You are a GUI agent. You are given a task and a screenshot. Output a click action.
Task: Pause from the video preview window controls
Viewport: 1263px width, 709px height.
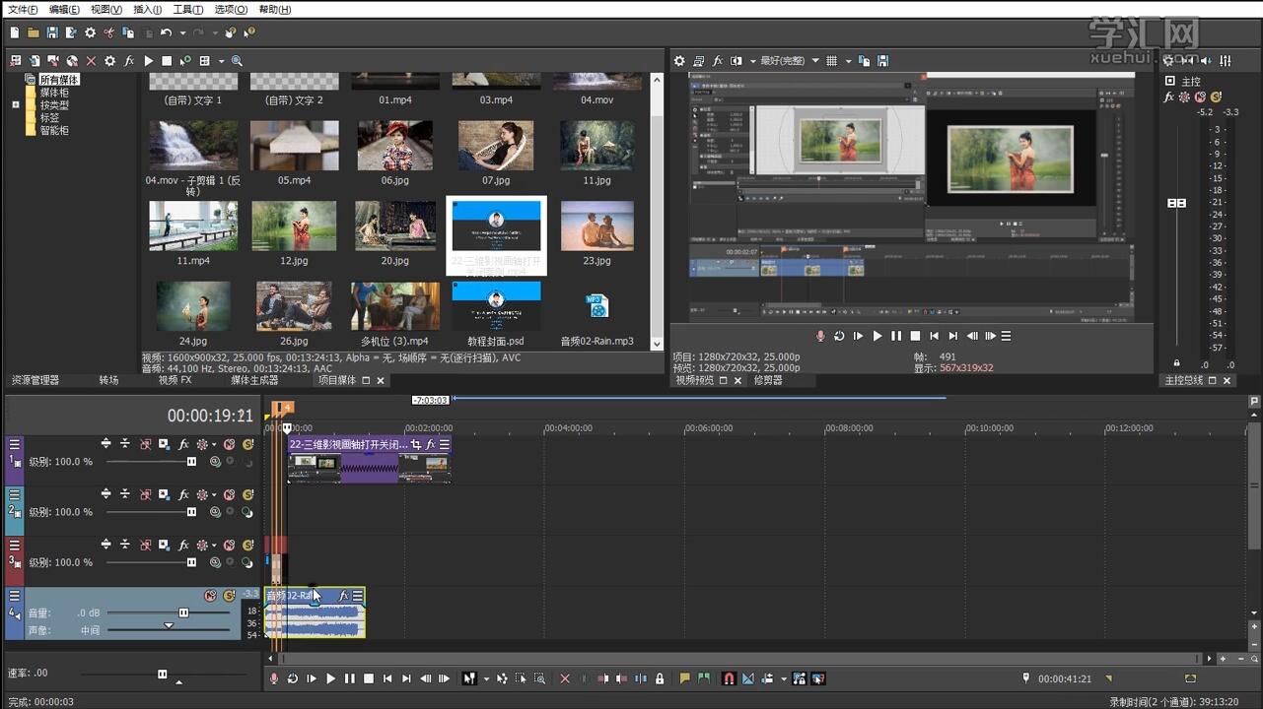tap(896, 336)
